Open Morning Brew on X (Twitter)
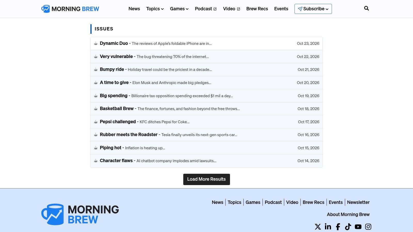 click(318, 227)
